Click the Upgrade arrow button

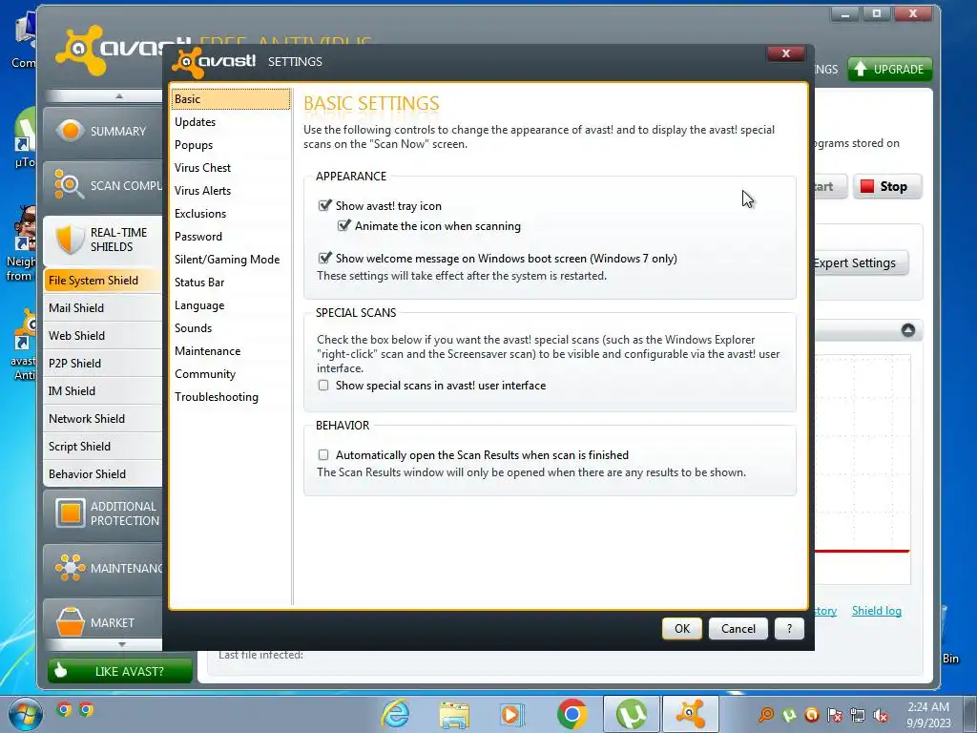pos(889,69)
